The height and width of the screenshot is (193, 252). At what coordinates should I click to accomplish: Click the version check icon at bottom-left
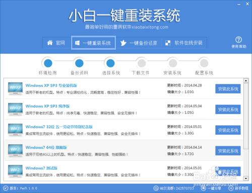pos(6,188)
